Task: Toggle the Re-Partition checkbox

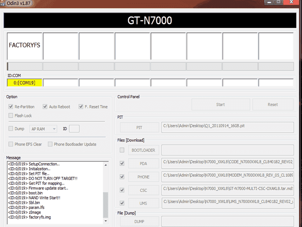Action: tap(11, 107)
